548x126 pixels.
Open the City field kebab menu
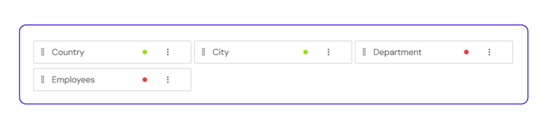pos(329,52)
